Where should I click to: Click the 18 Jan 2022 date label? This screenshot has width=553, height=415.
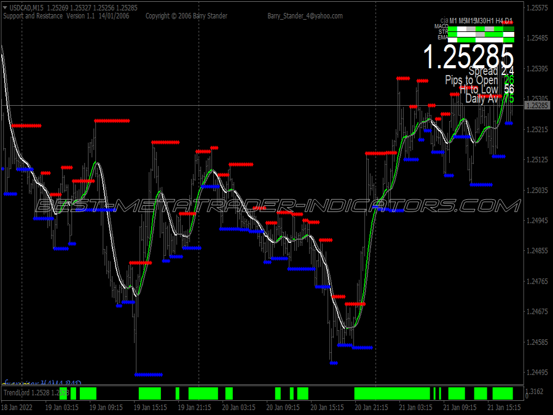coord(17,408)
